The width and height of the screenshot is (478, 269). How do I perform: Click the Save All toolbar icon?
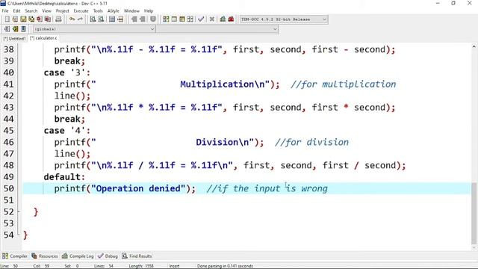pos(31,19)
